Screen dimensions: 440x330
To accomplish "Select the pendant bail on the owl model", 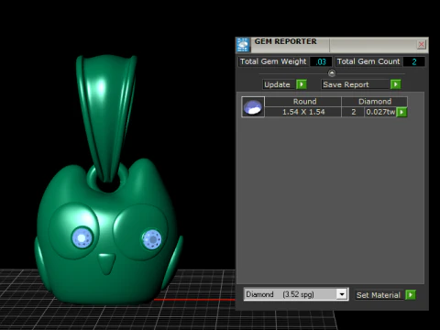I will (105, 119).
